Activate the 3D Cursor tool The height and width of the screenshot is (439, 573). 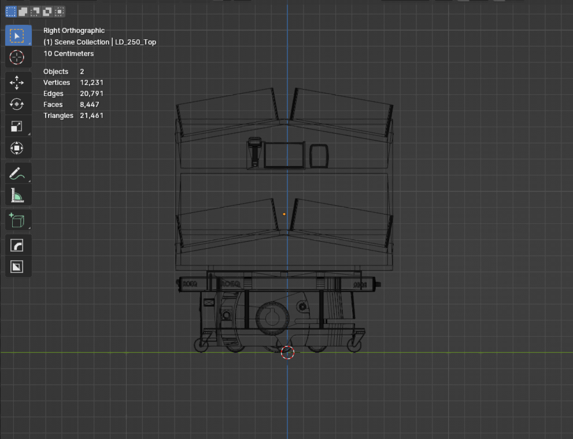[x=17, y=57]
